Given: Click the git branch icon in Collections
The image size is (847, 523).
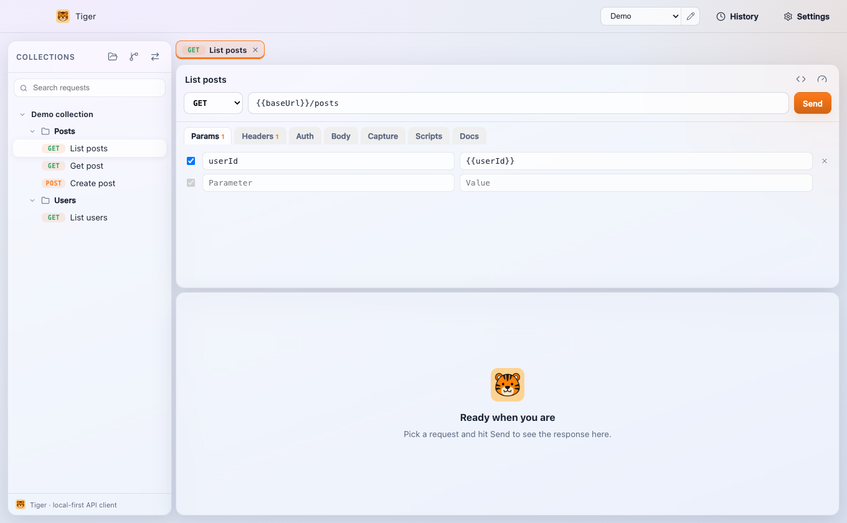Looking at the screenshot, I should [x=134, y=57].
